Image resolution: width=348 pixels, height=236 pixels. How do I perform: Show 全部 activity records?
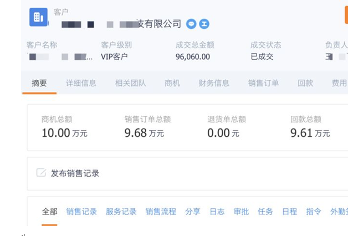click(49, 212)
